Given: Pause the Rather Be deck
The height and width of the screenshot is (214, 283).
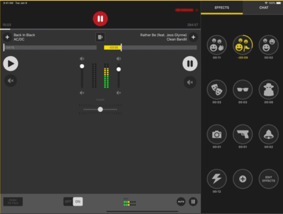Looking at the screenshot, I should click(x=190, y=64).
